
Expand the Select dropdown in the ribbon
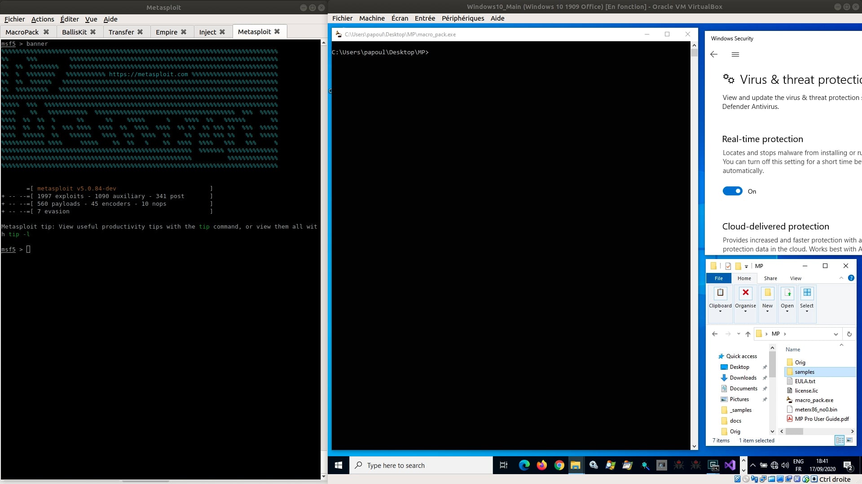coord(807,311)
